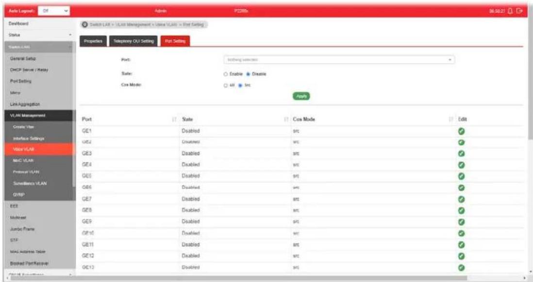Open General Setup in sidebar

tap(23, 59)
